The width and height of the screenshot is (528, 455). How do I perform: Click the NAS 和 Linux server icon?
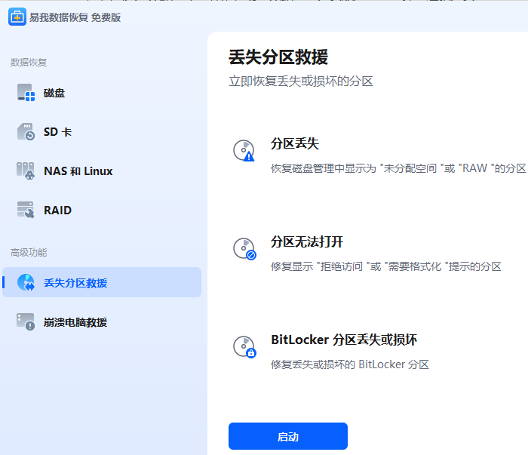(x=26, y=171)
